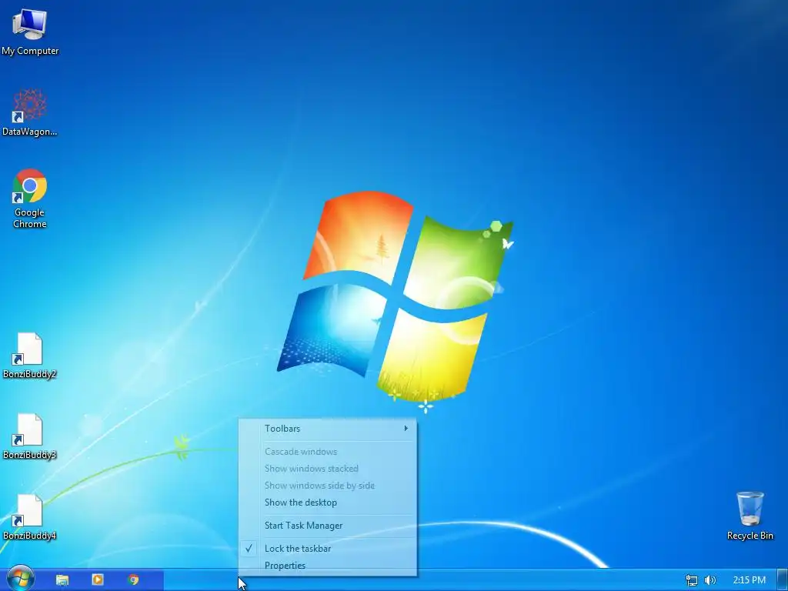Viewport: 788px width, 591px height.
Task: Launch Chrome from the taskbar
Action: tap(133, 579)
